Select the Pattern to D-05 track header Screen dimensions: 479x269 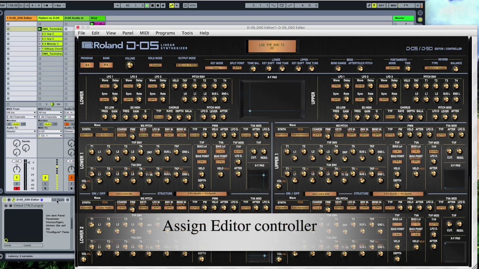50,18
